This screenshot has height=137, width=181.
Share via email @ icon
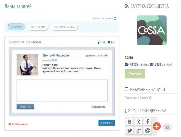[148, 131]
